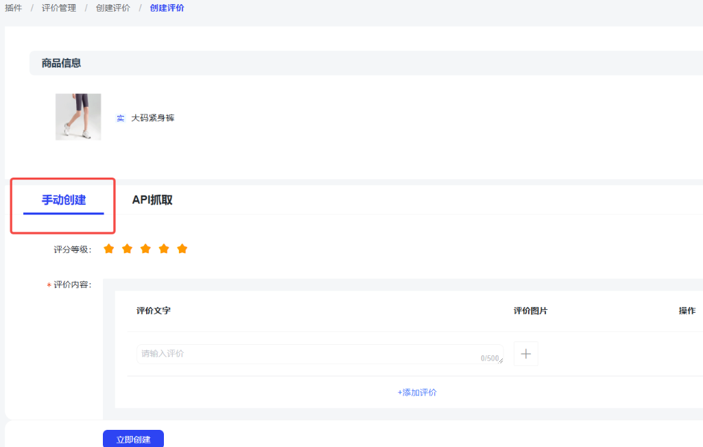
Task: Click the plus icon to upload review image
Action: (526, 354)
